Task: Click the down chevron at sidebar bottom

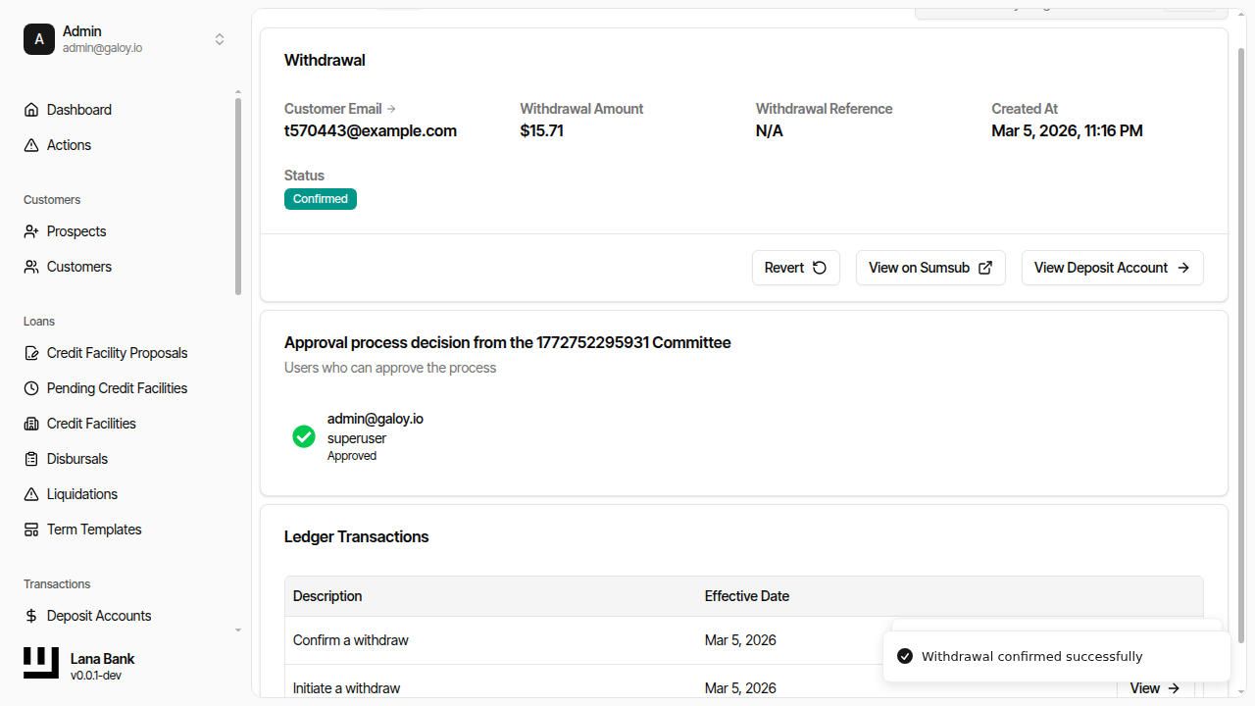Action: pyautogui.click(x=237, y=630)
